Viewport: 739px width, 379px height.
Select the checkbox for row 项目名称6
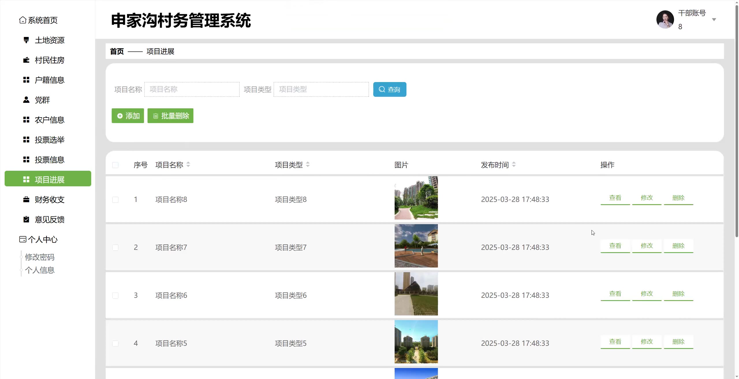pyautogui.click(x=115, y=296)
